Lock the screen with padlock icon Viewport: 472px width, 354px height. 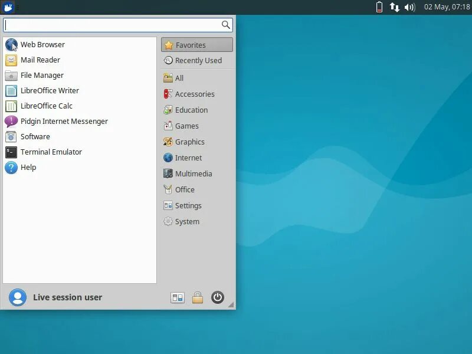point(198,298)
